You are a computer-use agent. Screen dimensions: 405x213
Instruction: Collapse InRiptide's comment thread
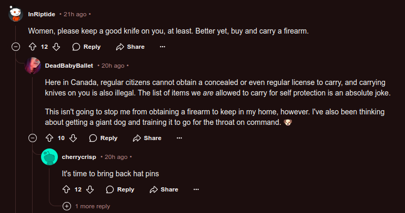[x=15, y=47]
